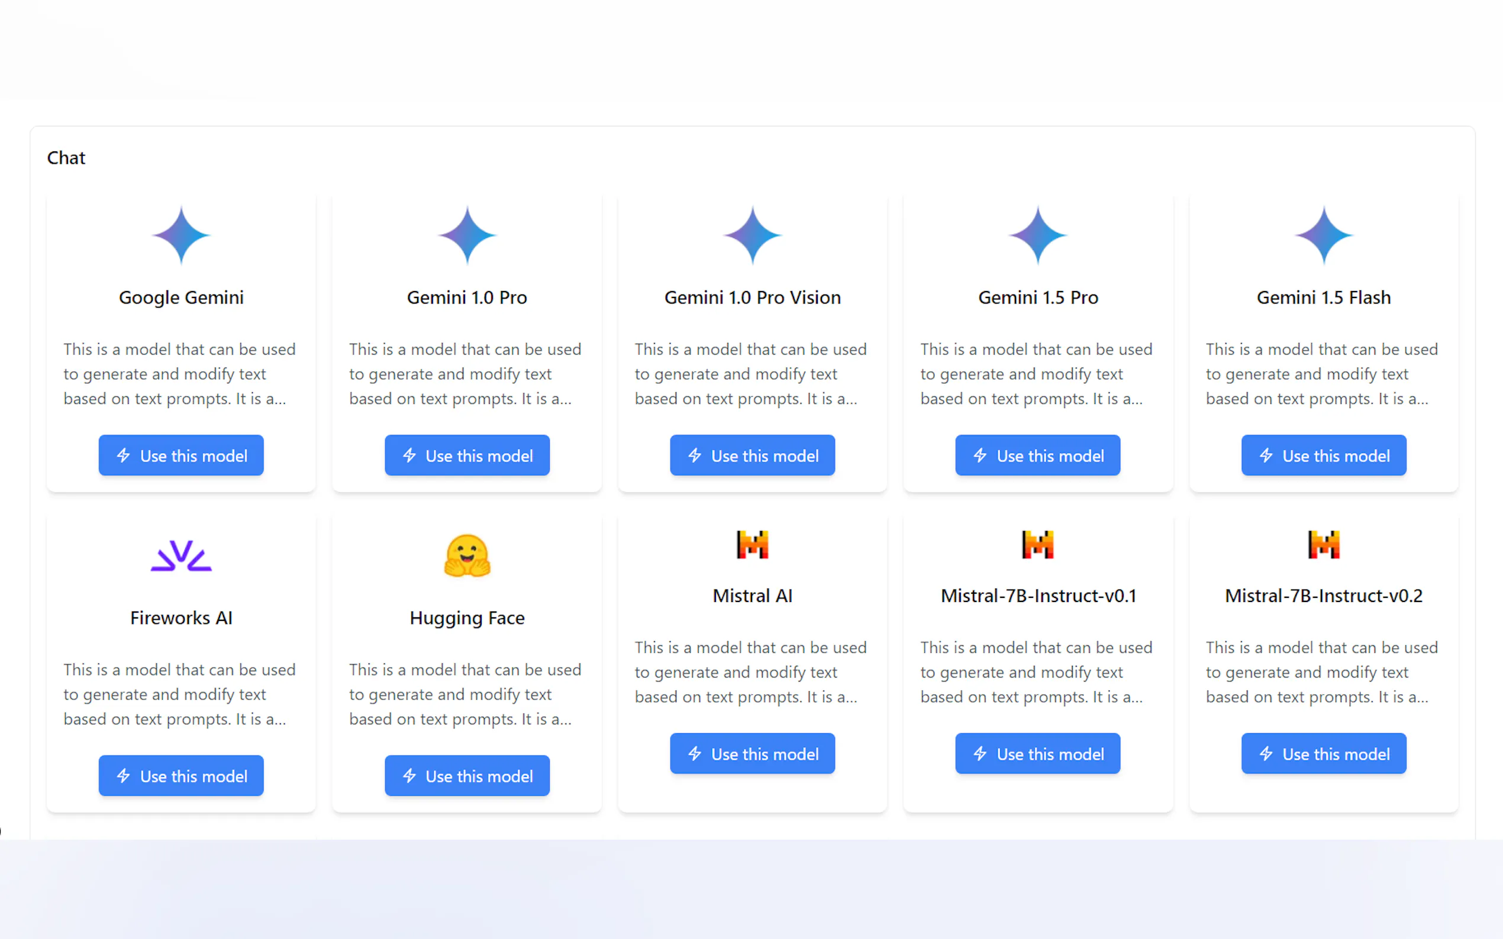1503x939 pixels.
Task: Select Use this model for Gemini 1.5 Pro
Action: pos(1038,455)
